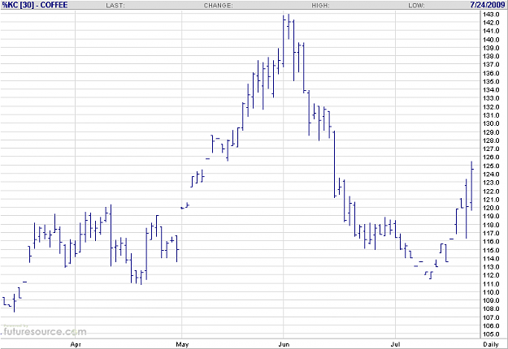This screenshot has width=508, height=349.
Task: Click the 135.0 price axis label
Action: coord(491,81)
